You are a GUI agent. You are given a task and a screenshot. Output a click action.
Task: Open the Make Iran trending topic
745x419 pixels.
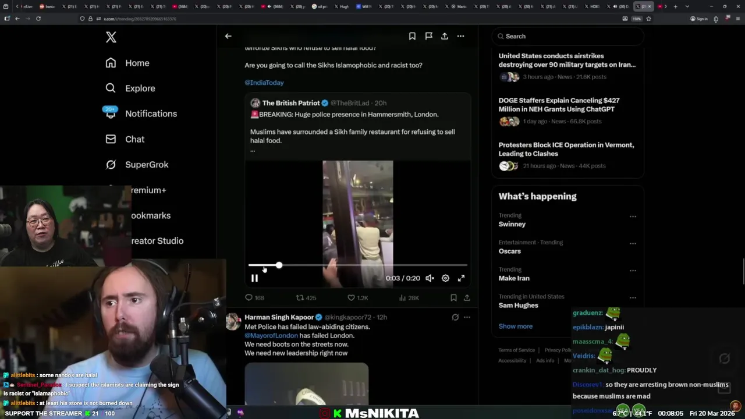point(514,278)
